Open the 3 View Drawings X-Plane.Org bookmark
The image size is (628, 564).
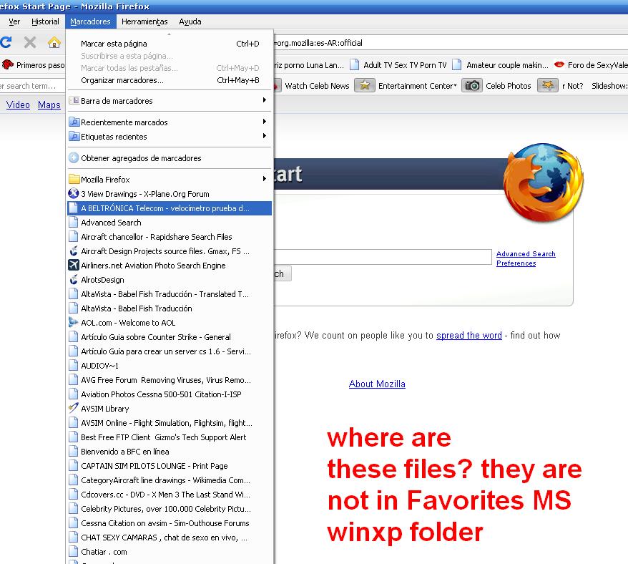144,194
